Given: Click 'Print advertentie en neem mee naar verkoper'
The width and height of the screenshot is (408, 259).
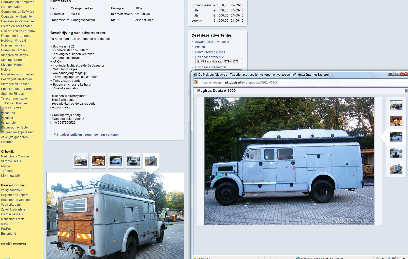Looking at the screenshot, I should pos(86,135).
